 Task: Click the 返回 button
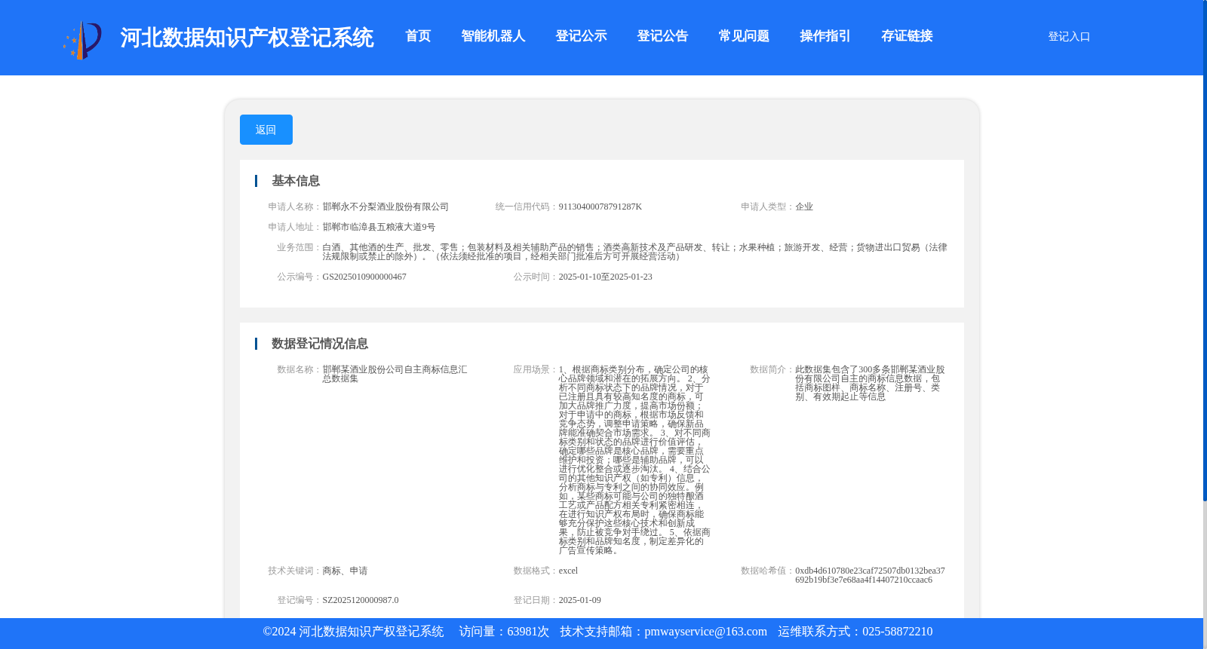point(266,130)
